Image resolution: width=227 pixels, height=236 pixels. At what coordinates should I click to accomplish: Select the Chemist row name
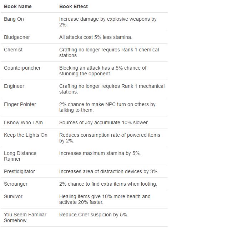click(x=13, y=50)
